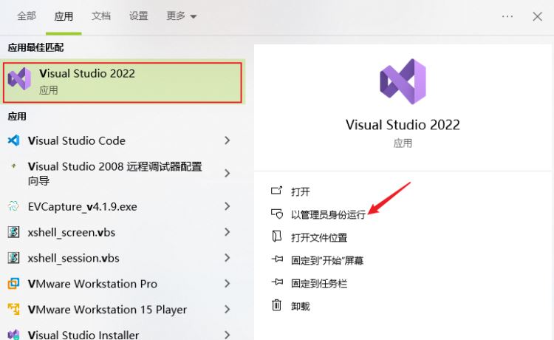Click the large Visual Studio 2022 logo in details pane
554x340 pixels.
[x=403, y=81]
